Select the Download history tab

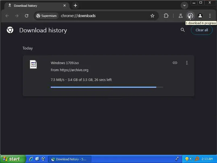tap(37, 6)
